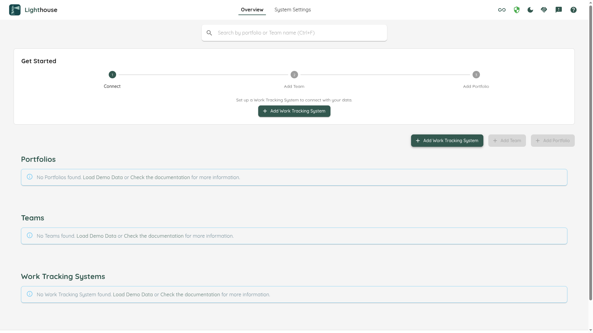Image resolution: width=593 pixels, height=333 pixels.
Task: Click the infinity connection icon in the header
Action: [502, 10]
